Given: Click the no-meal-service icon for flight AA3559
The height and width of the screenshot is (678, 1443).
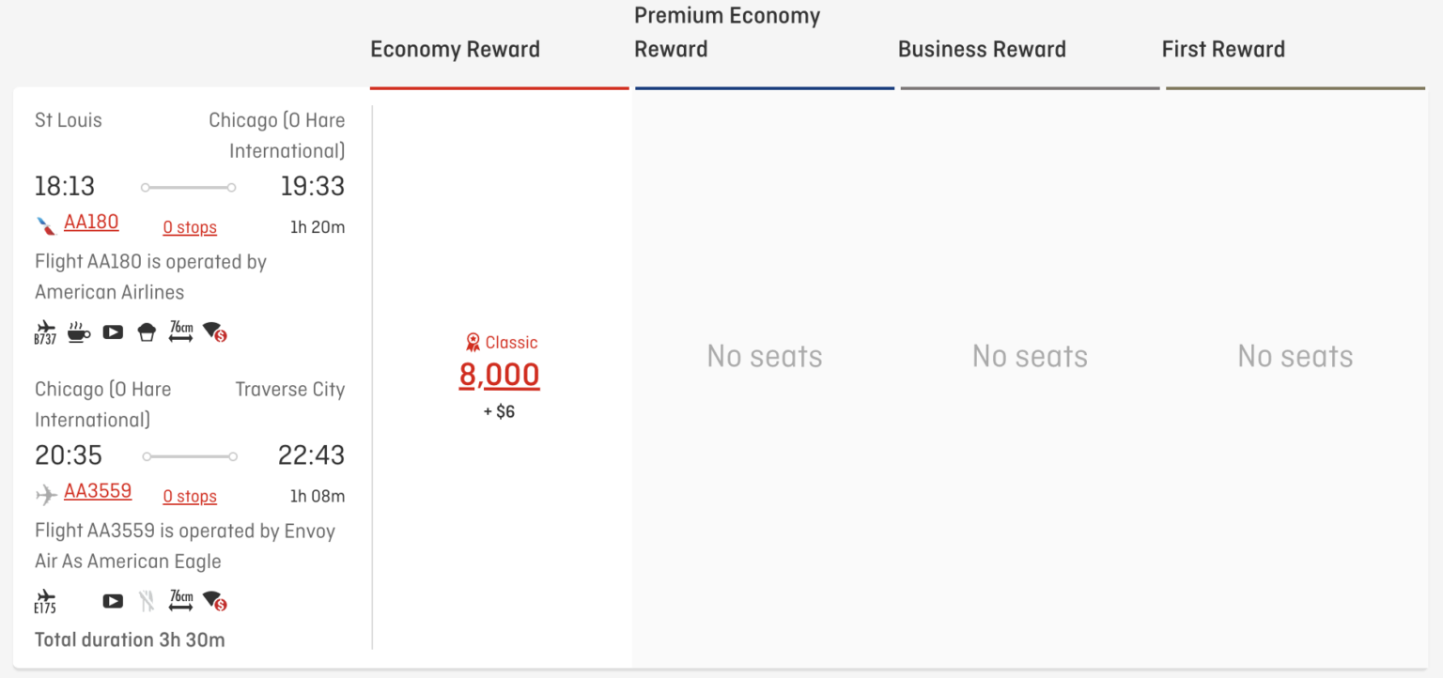Looking at the screenshot, I should pos(147,601).
